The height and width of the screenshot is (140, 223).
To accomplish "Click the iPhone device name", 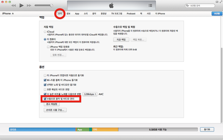I will (x=7, y=13).
